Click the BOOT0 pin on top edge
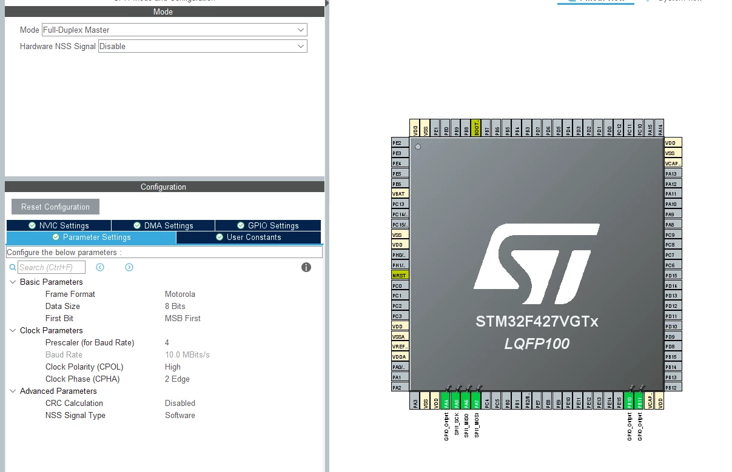Screen dimensions: 732x472 [476, 127]
